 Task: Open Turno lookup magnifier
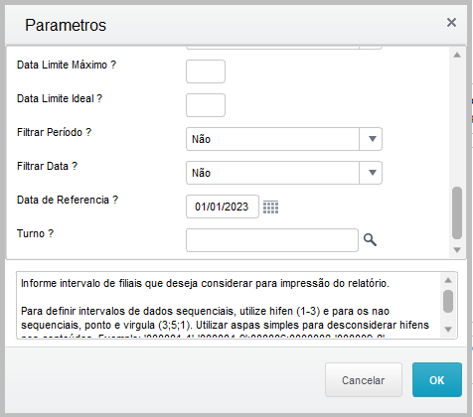click(370, 240)
